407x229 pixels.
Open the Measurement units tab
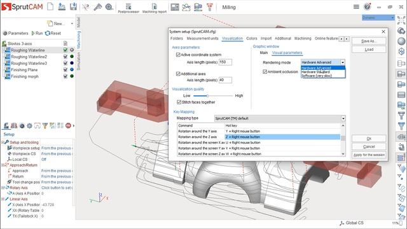pyautogui.click(x=202, y=38)
